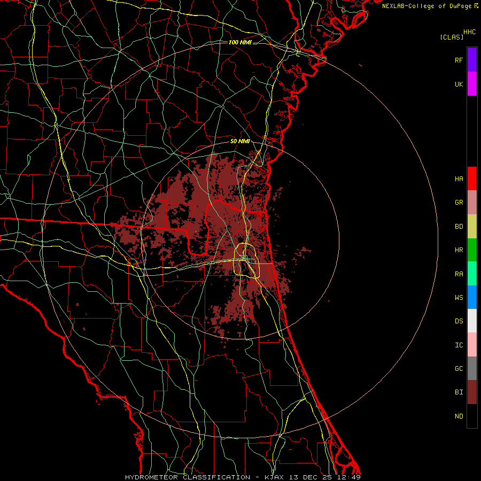Screen dimensions: 481x481
Task: Click the UK legend label
Action: point(459,84)
